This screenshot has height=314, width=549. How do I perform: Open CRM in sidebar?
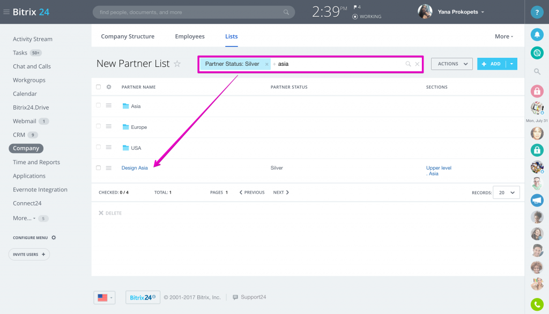[x=19, y=135]
